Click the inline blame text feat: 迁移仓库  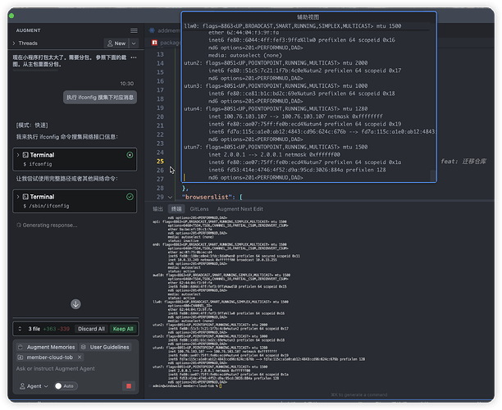[x=463, y=162]
